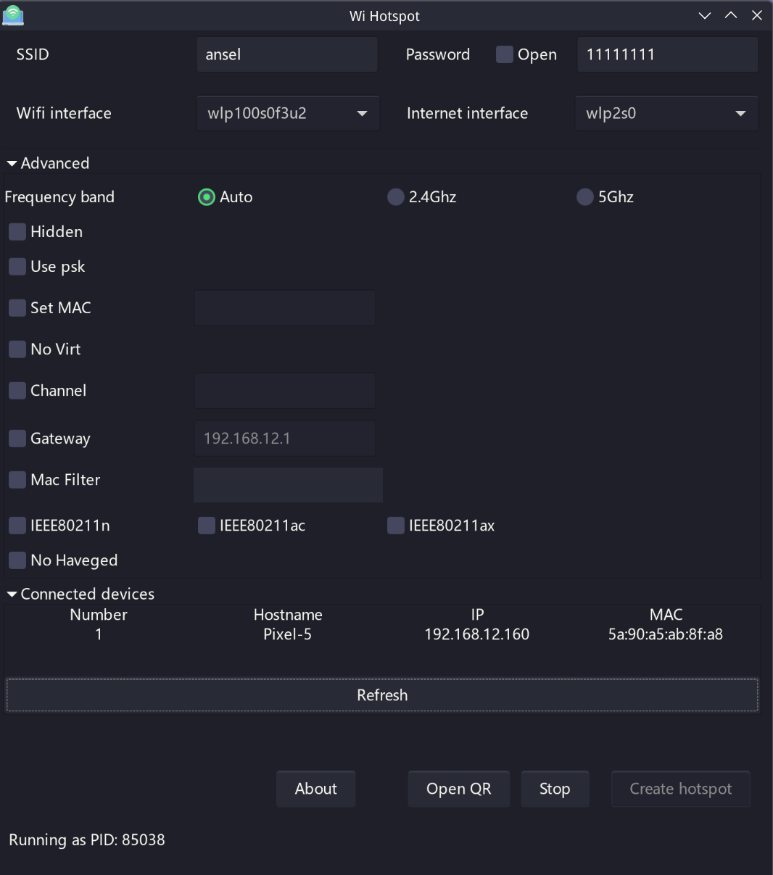
Task: Click the Wi Hotspot app icon in title bar
Action: click(x=13, y=15)
